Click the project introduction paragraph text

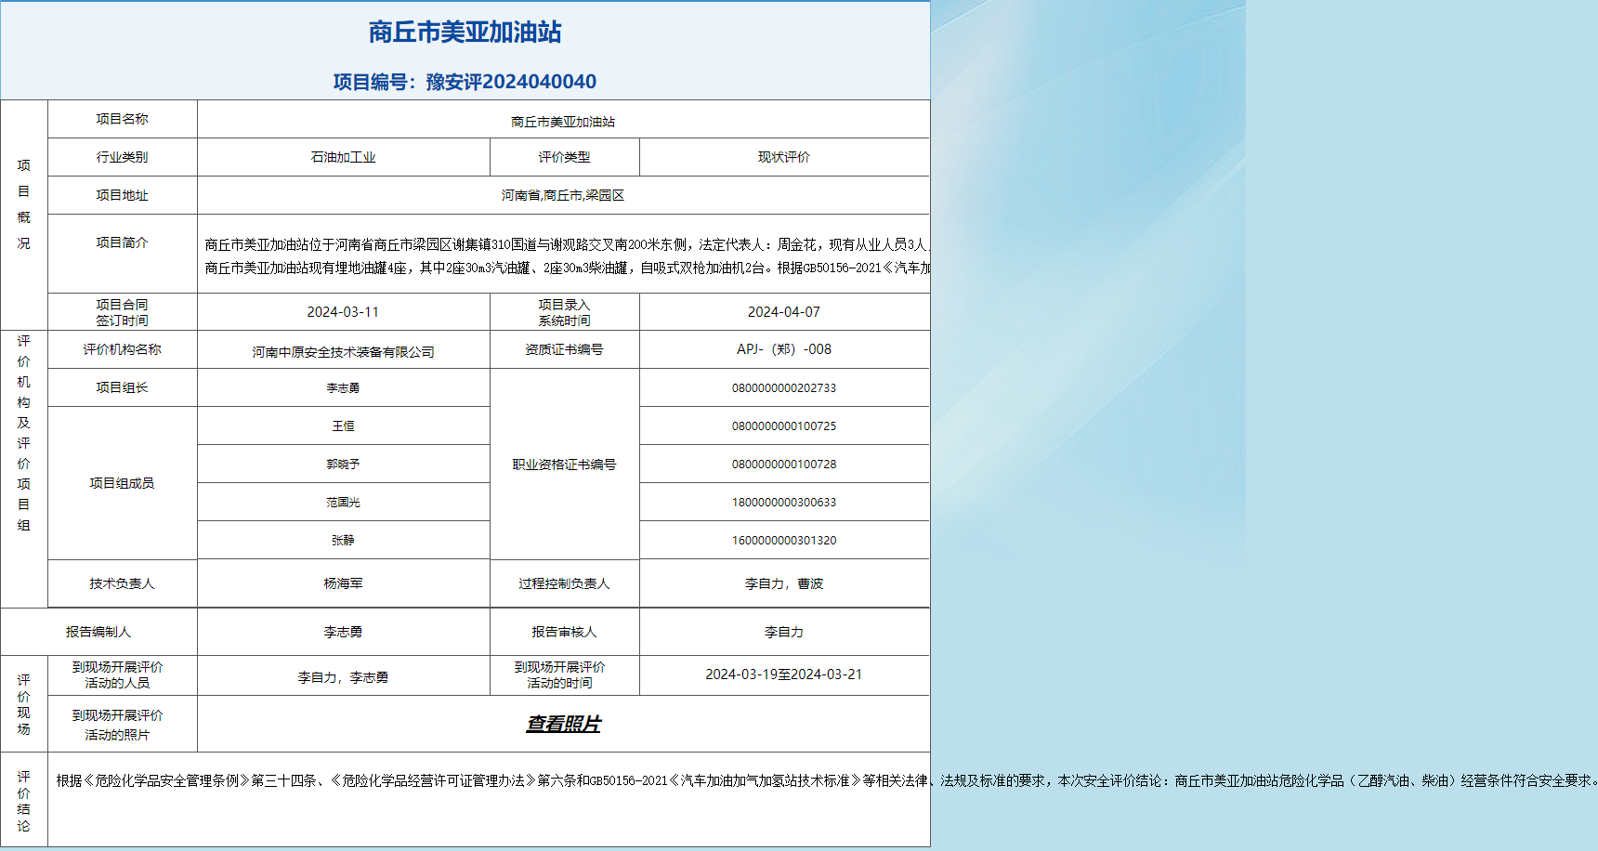point(567,255)
